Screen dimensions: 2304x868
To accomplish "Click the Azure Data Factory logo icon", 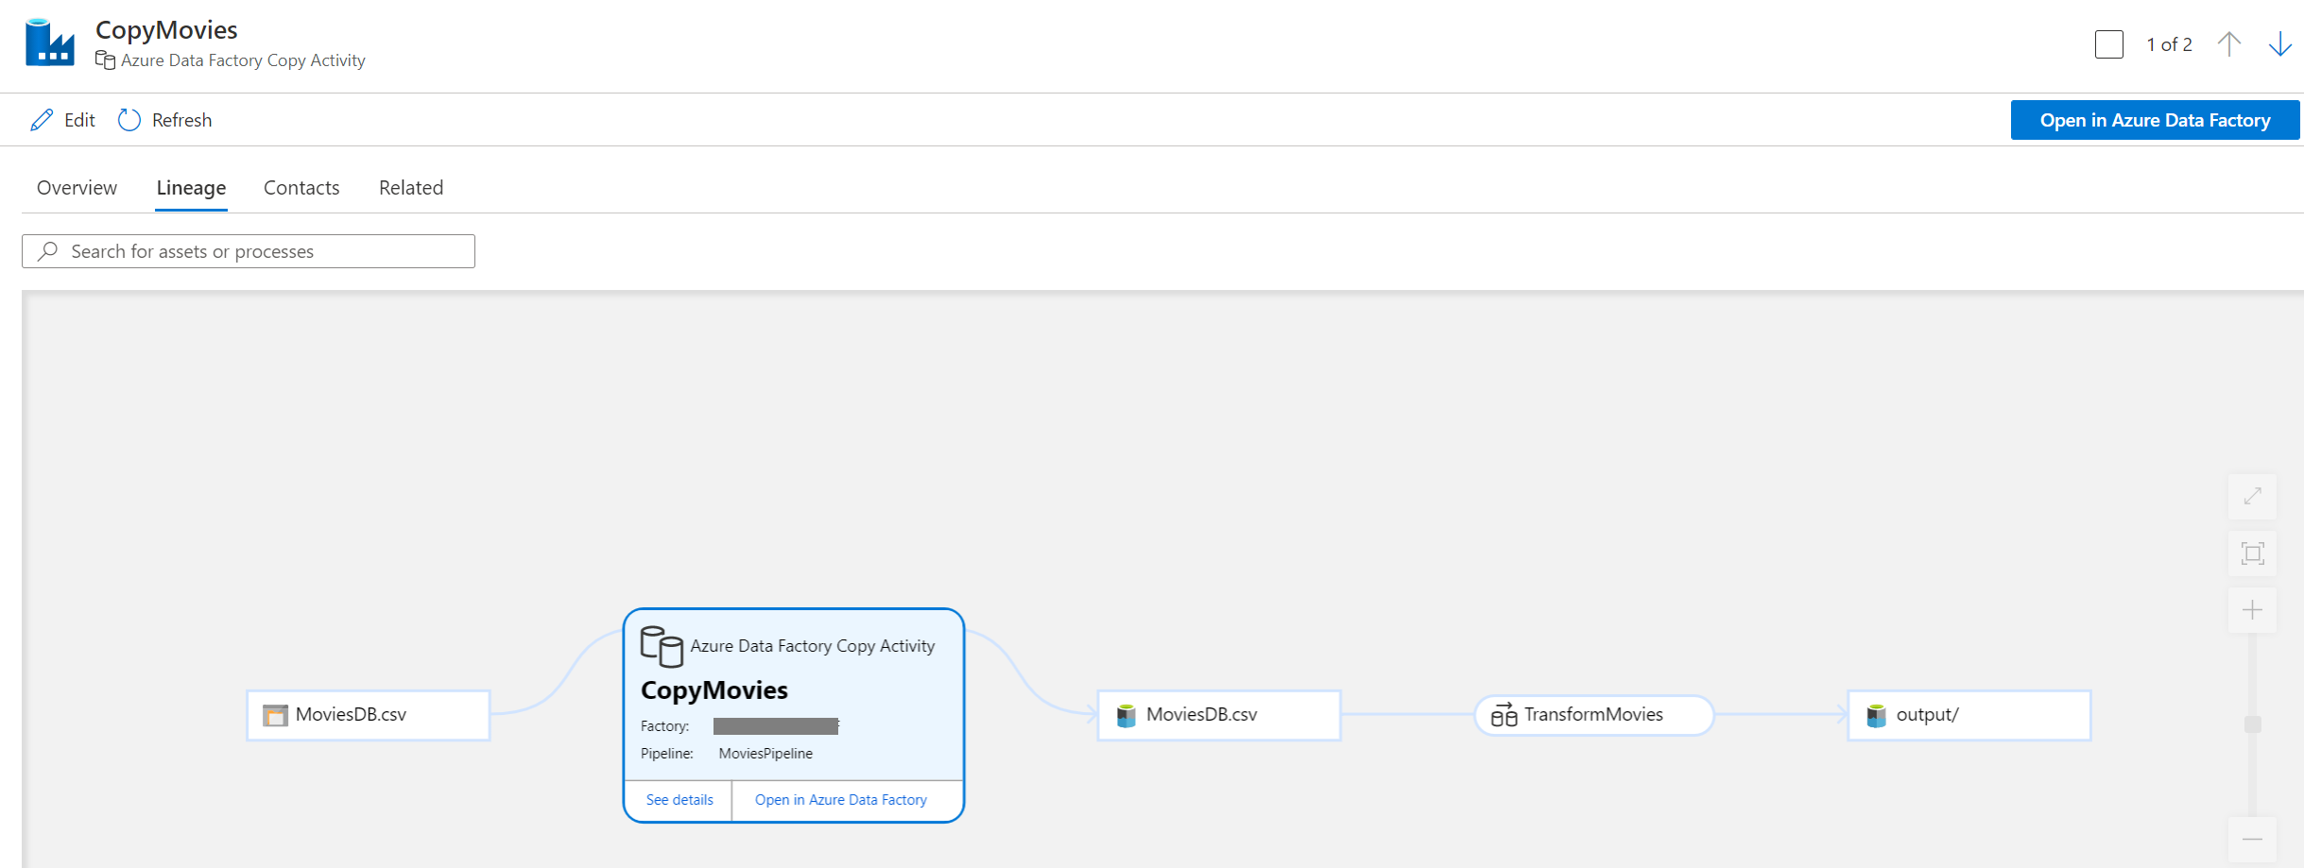I will (x=50, y=43).
